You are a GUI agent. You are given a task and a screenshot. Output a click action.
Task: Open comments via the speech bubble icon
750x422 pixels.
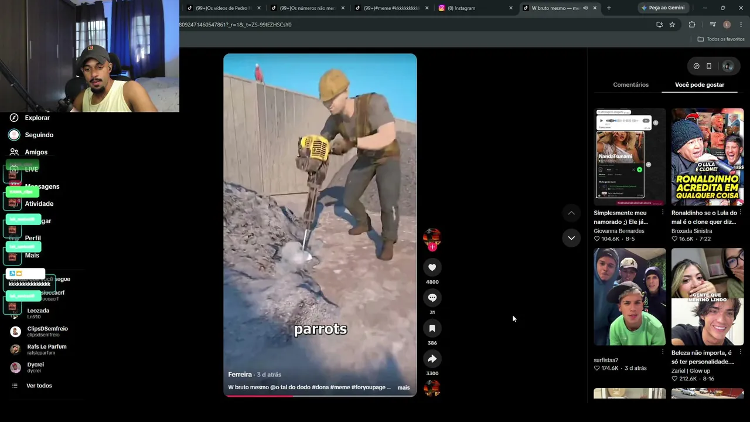[432, 298]
